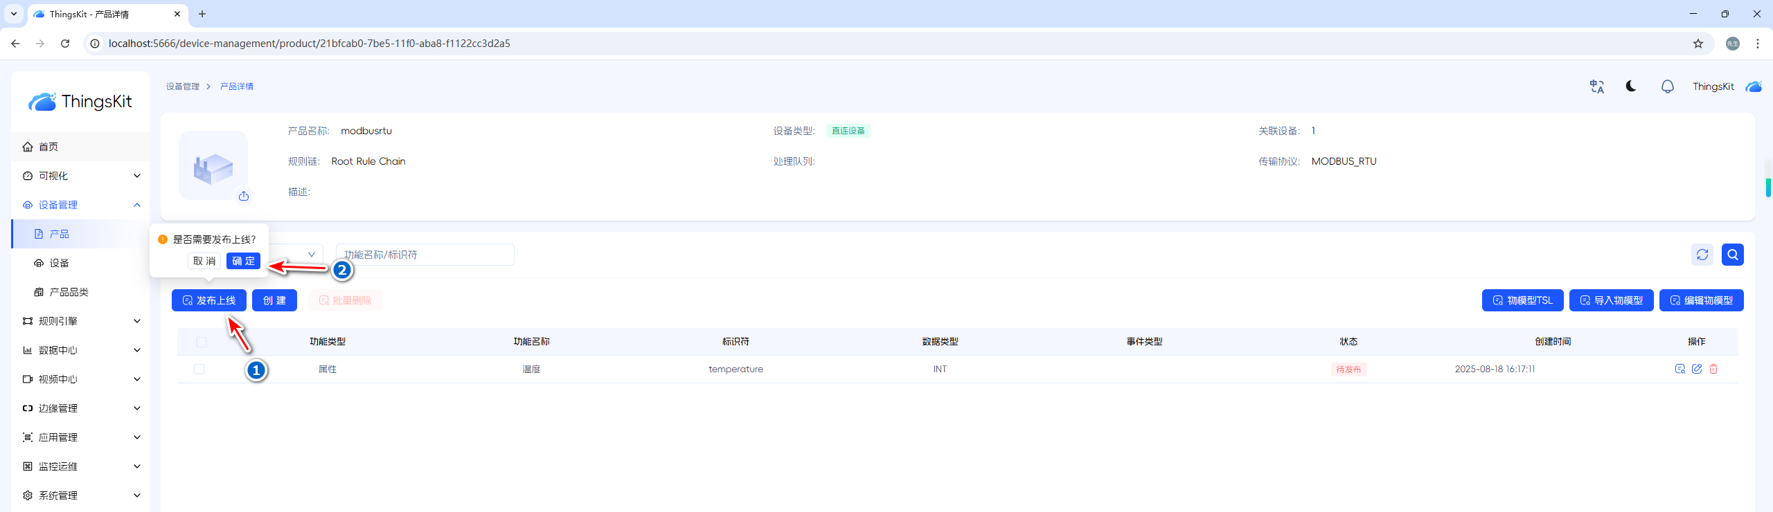Bookmark page with star icon

(1698, 44)
